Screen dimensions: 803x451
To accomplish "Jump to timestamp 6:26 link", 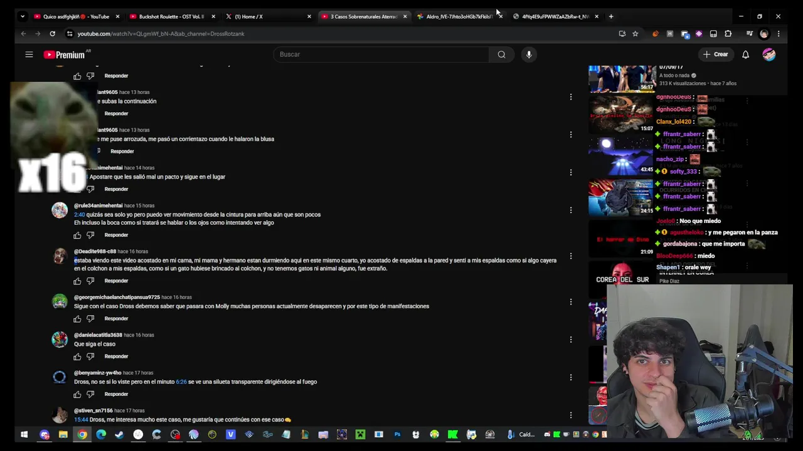I will 181,382.
